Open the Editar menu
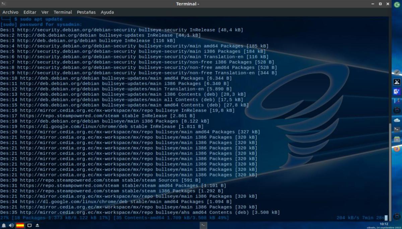 click(30, 12)
